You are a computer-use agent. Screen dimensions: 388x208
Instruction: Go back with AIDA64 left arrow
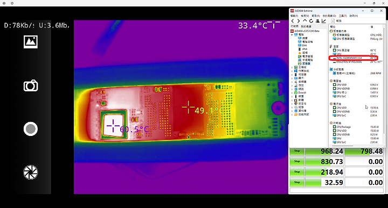pyautogui.click(x=293, y=21)
